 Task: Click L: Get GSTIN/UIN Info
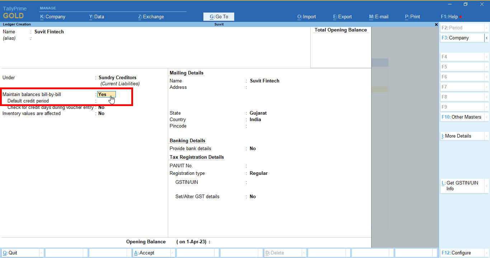(462, 186)
